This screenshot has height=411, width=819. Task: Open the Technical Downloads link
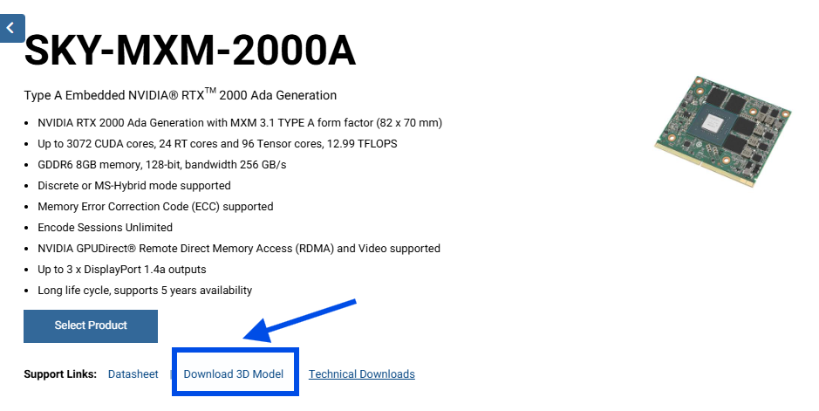click(361, 374)
